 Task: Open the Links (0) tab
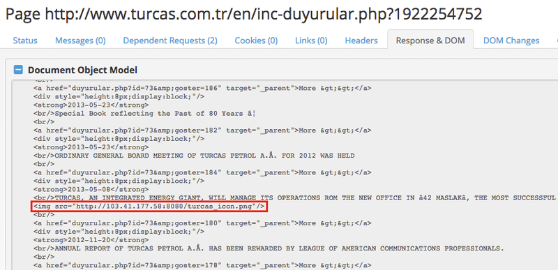click(x=311, y=40)
